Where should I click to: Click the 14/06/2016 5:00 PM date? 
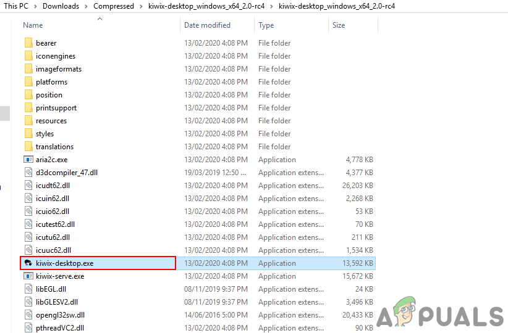pos(216,315)
